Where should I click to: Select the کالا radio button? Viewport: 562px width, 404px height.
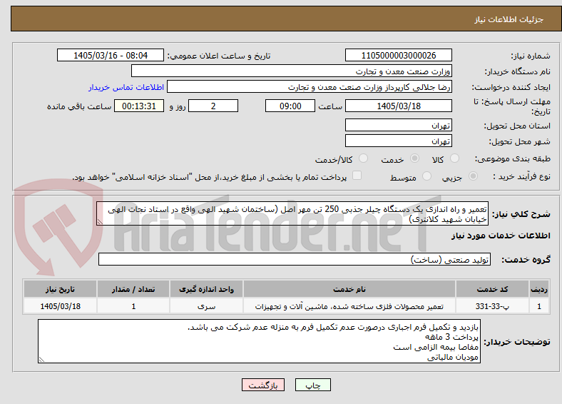[x=454, y=158]
